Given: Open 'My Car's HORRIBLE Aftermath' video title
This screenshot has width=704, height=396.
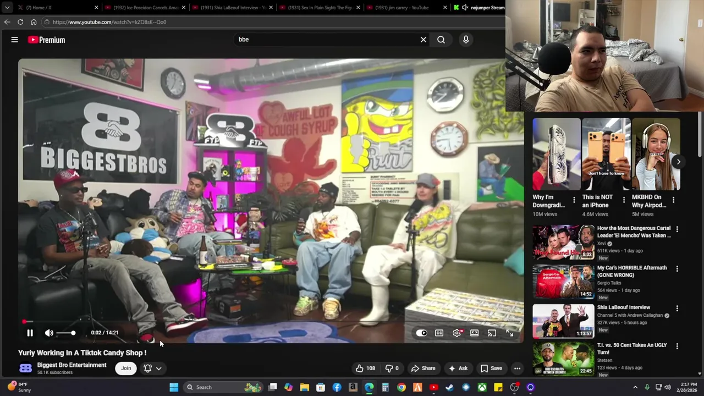Looking at the screenshot, I should 631,271.
